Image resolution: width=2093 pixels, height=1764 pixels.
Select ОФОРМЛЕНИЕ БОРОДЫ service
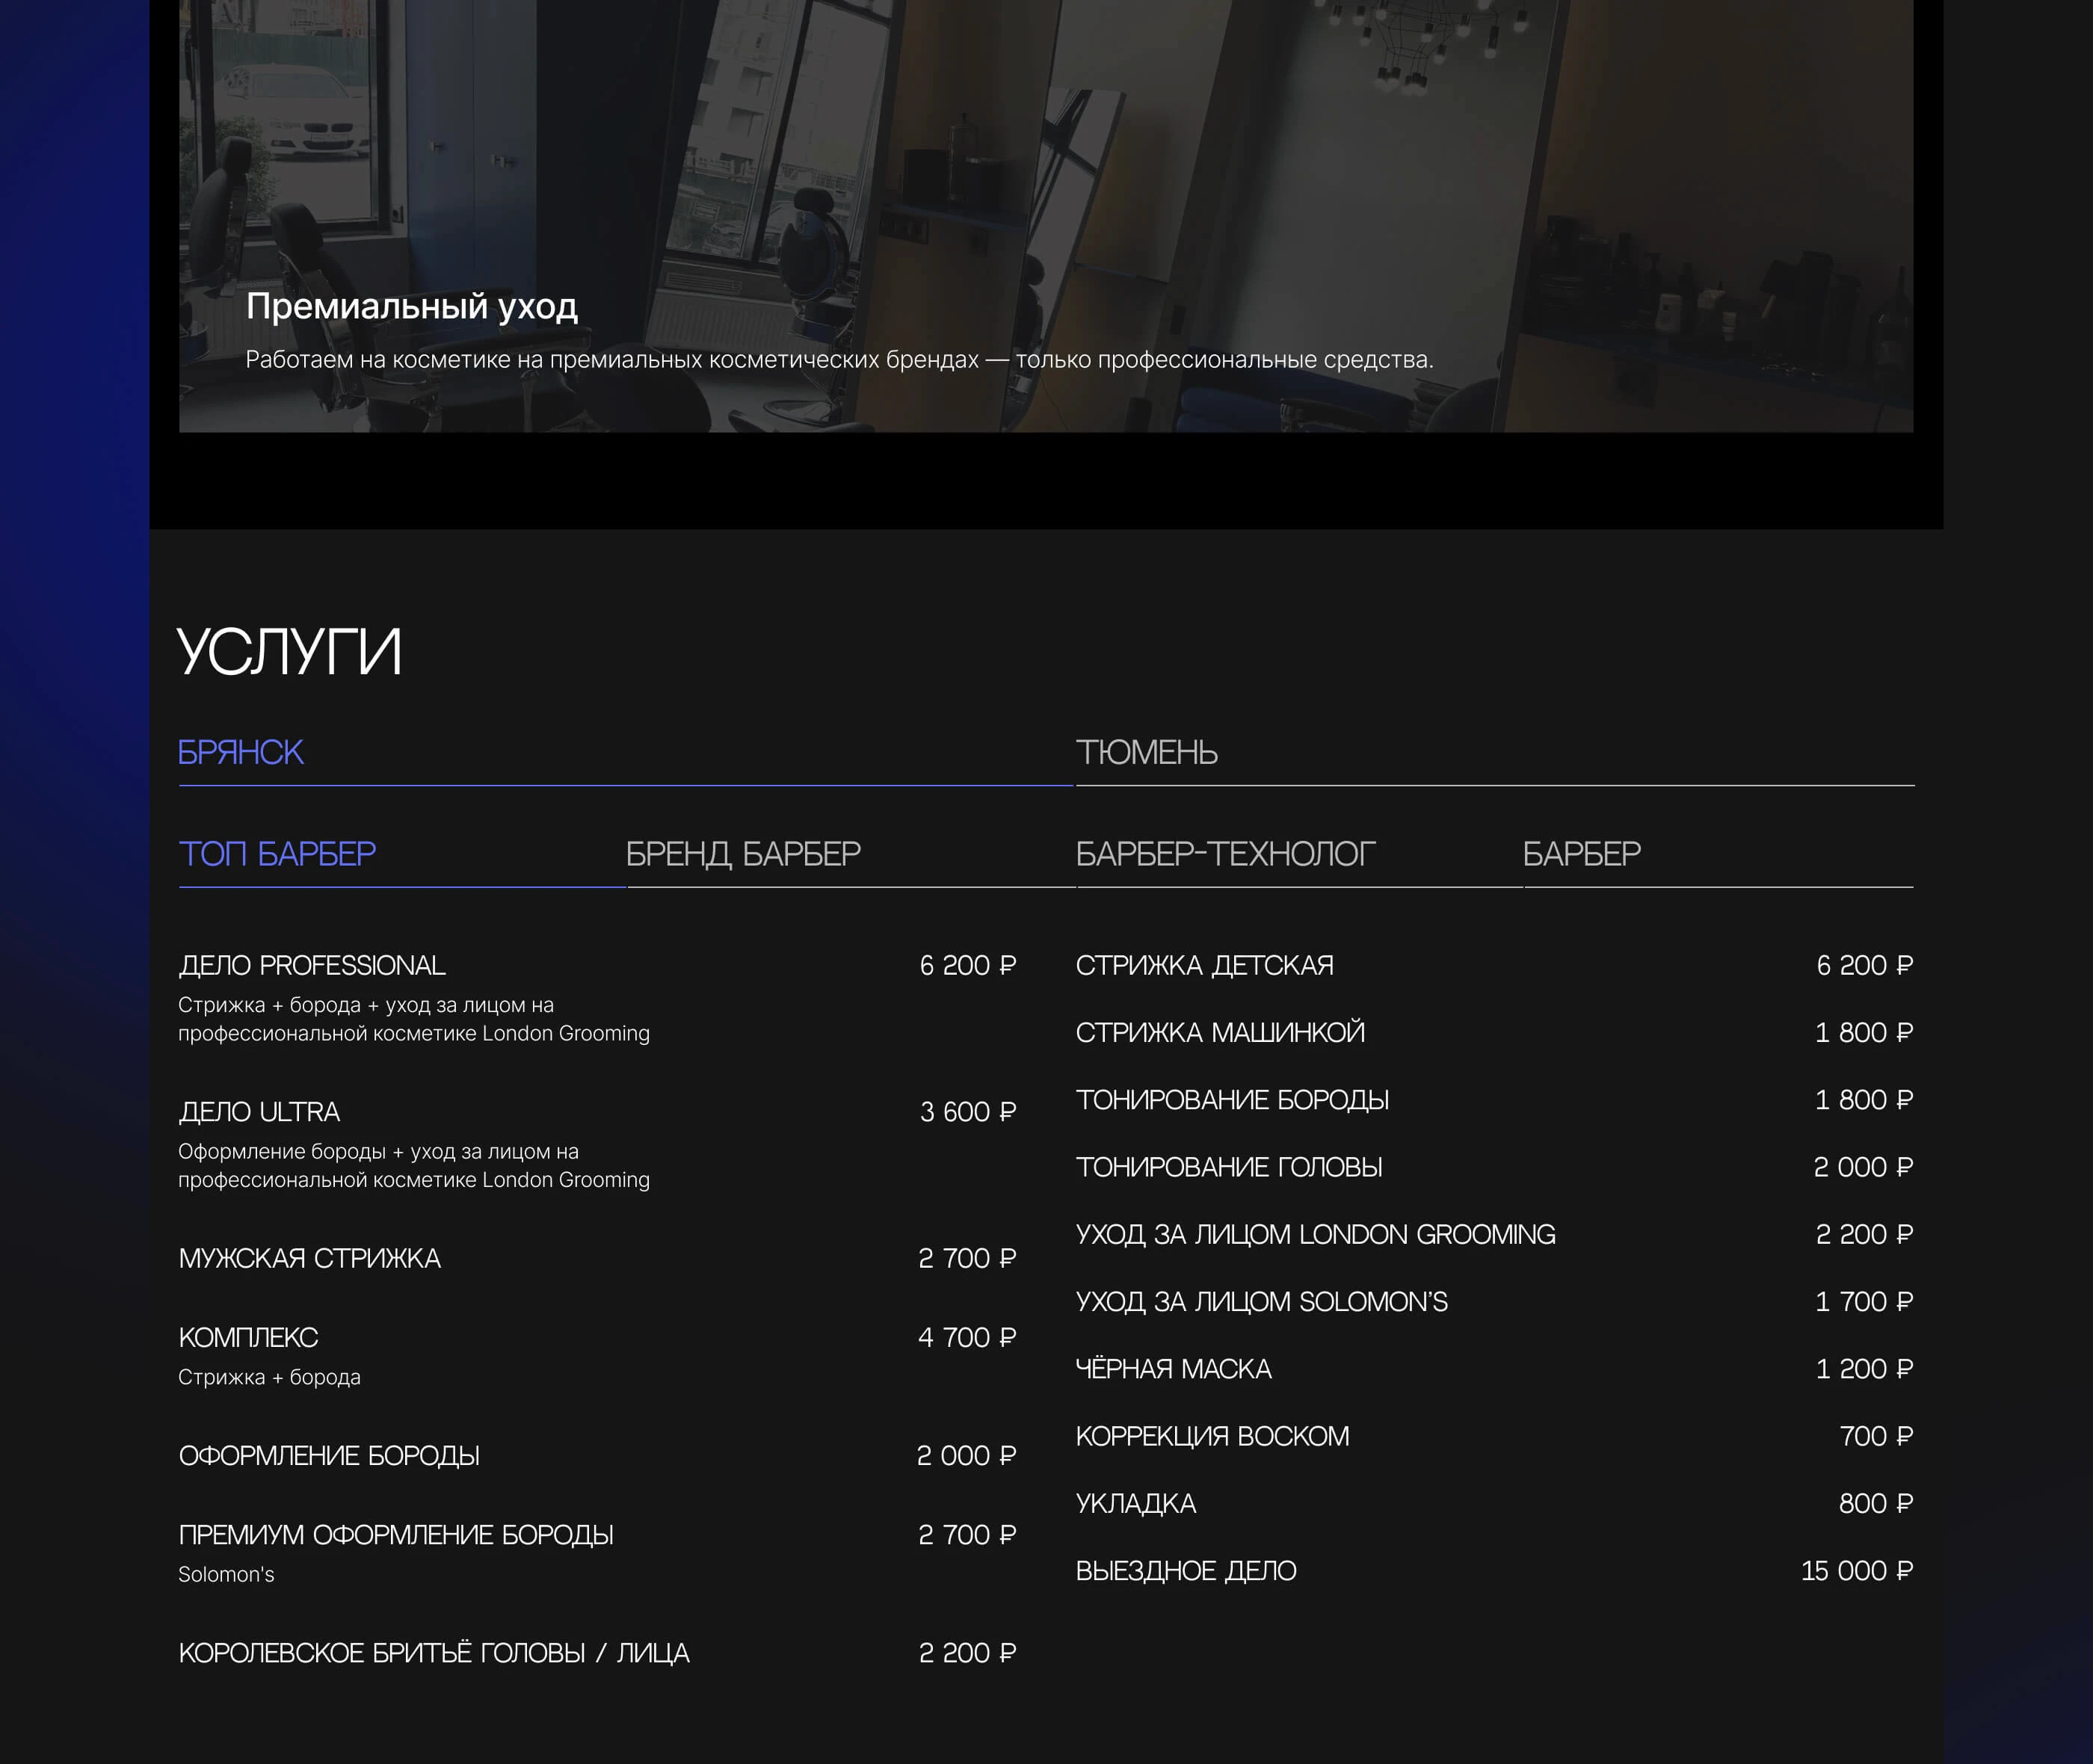pos(329,1455)
